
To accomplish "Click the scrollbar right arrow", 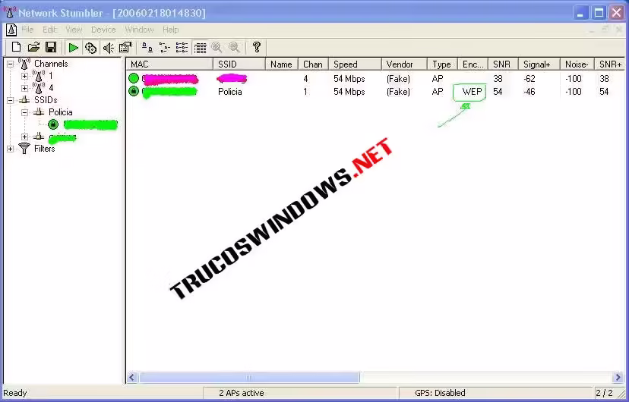I will (x=618, y=377).
